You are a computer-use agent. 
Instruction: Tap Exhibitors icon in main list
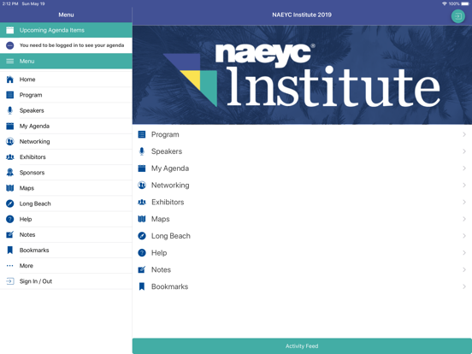[142, 202]
